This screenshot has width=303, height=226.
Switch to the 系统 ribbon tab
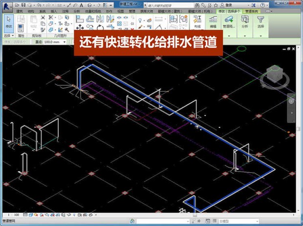[43, 10]
